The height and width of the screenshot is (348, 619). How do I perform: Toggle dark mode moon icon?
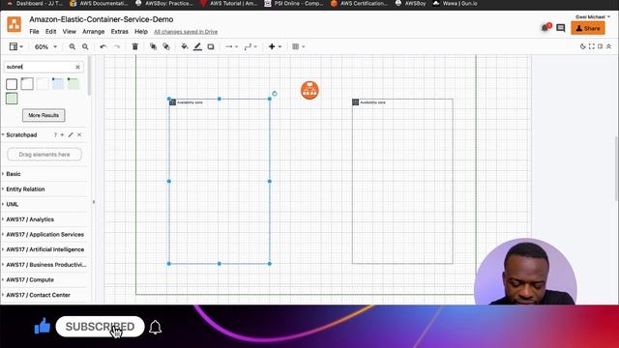[x=582, y=46]
